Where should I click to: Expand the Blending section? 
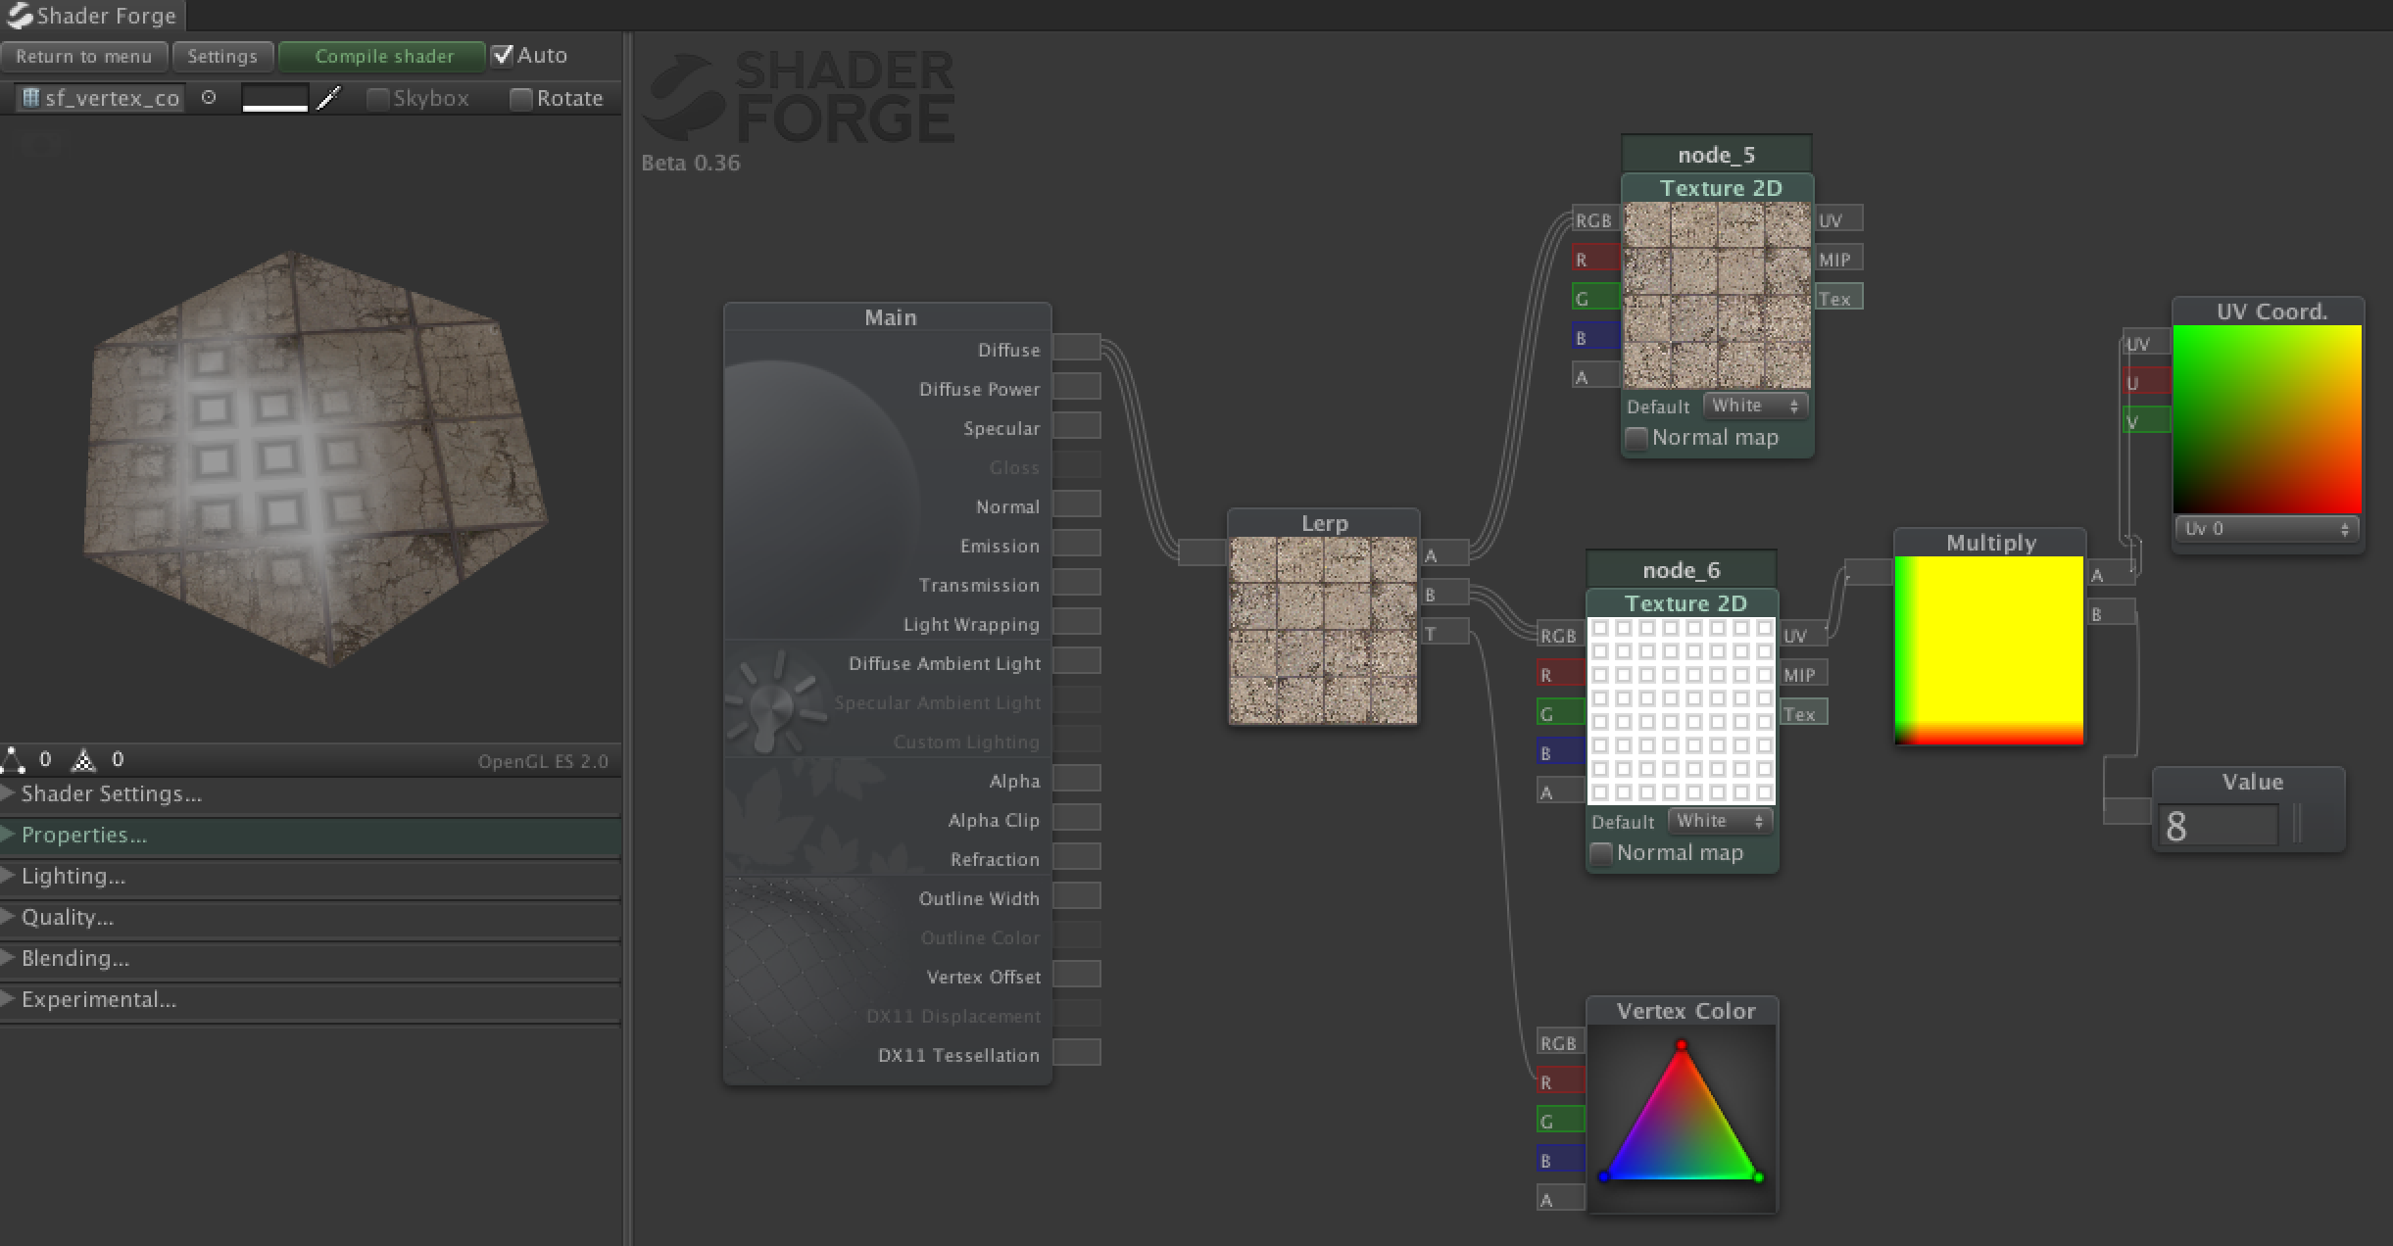[x=311, y=959]
